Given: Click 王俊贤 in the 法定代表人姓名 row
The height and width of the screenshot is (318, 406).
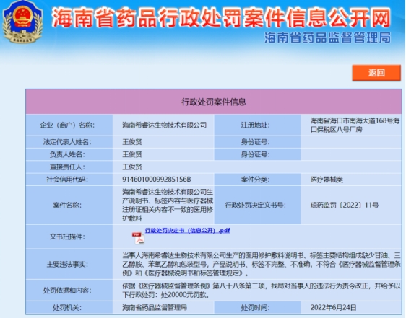Looking at the screenshot, I should pyautogui.click(x=132, y=142).
